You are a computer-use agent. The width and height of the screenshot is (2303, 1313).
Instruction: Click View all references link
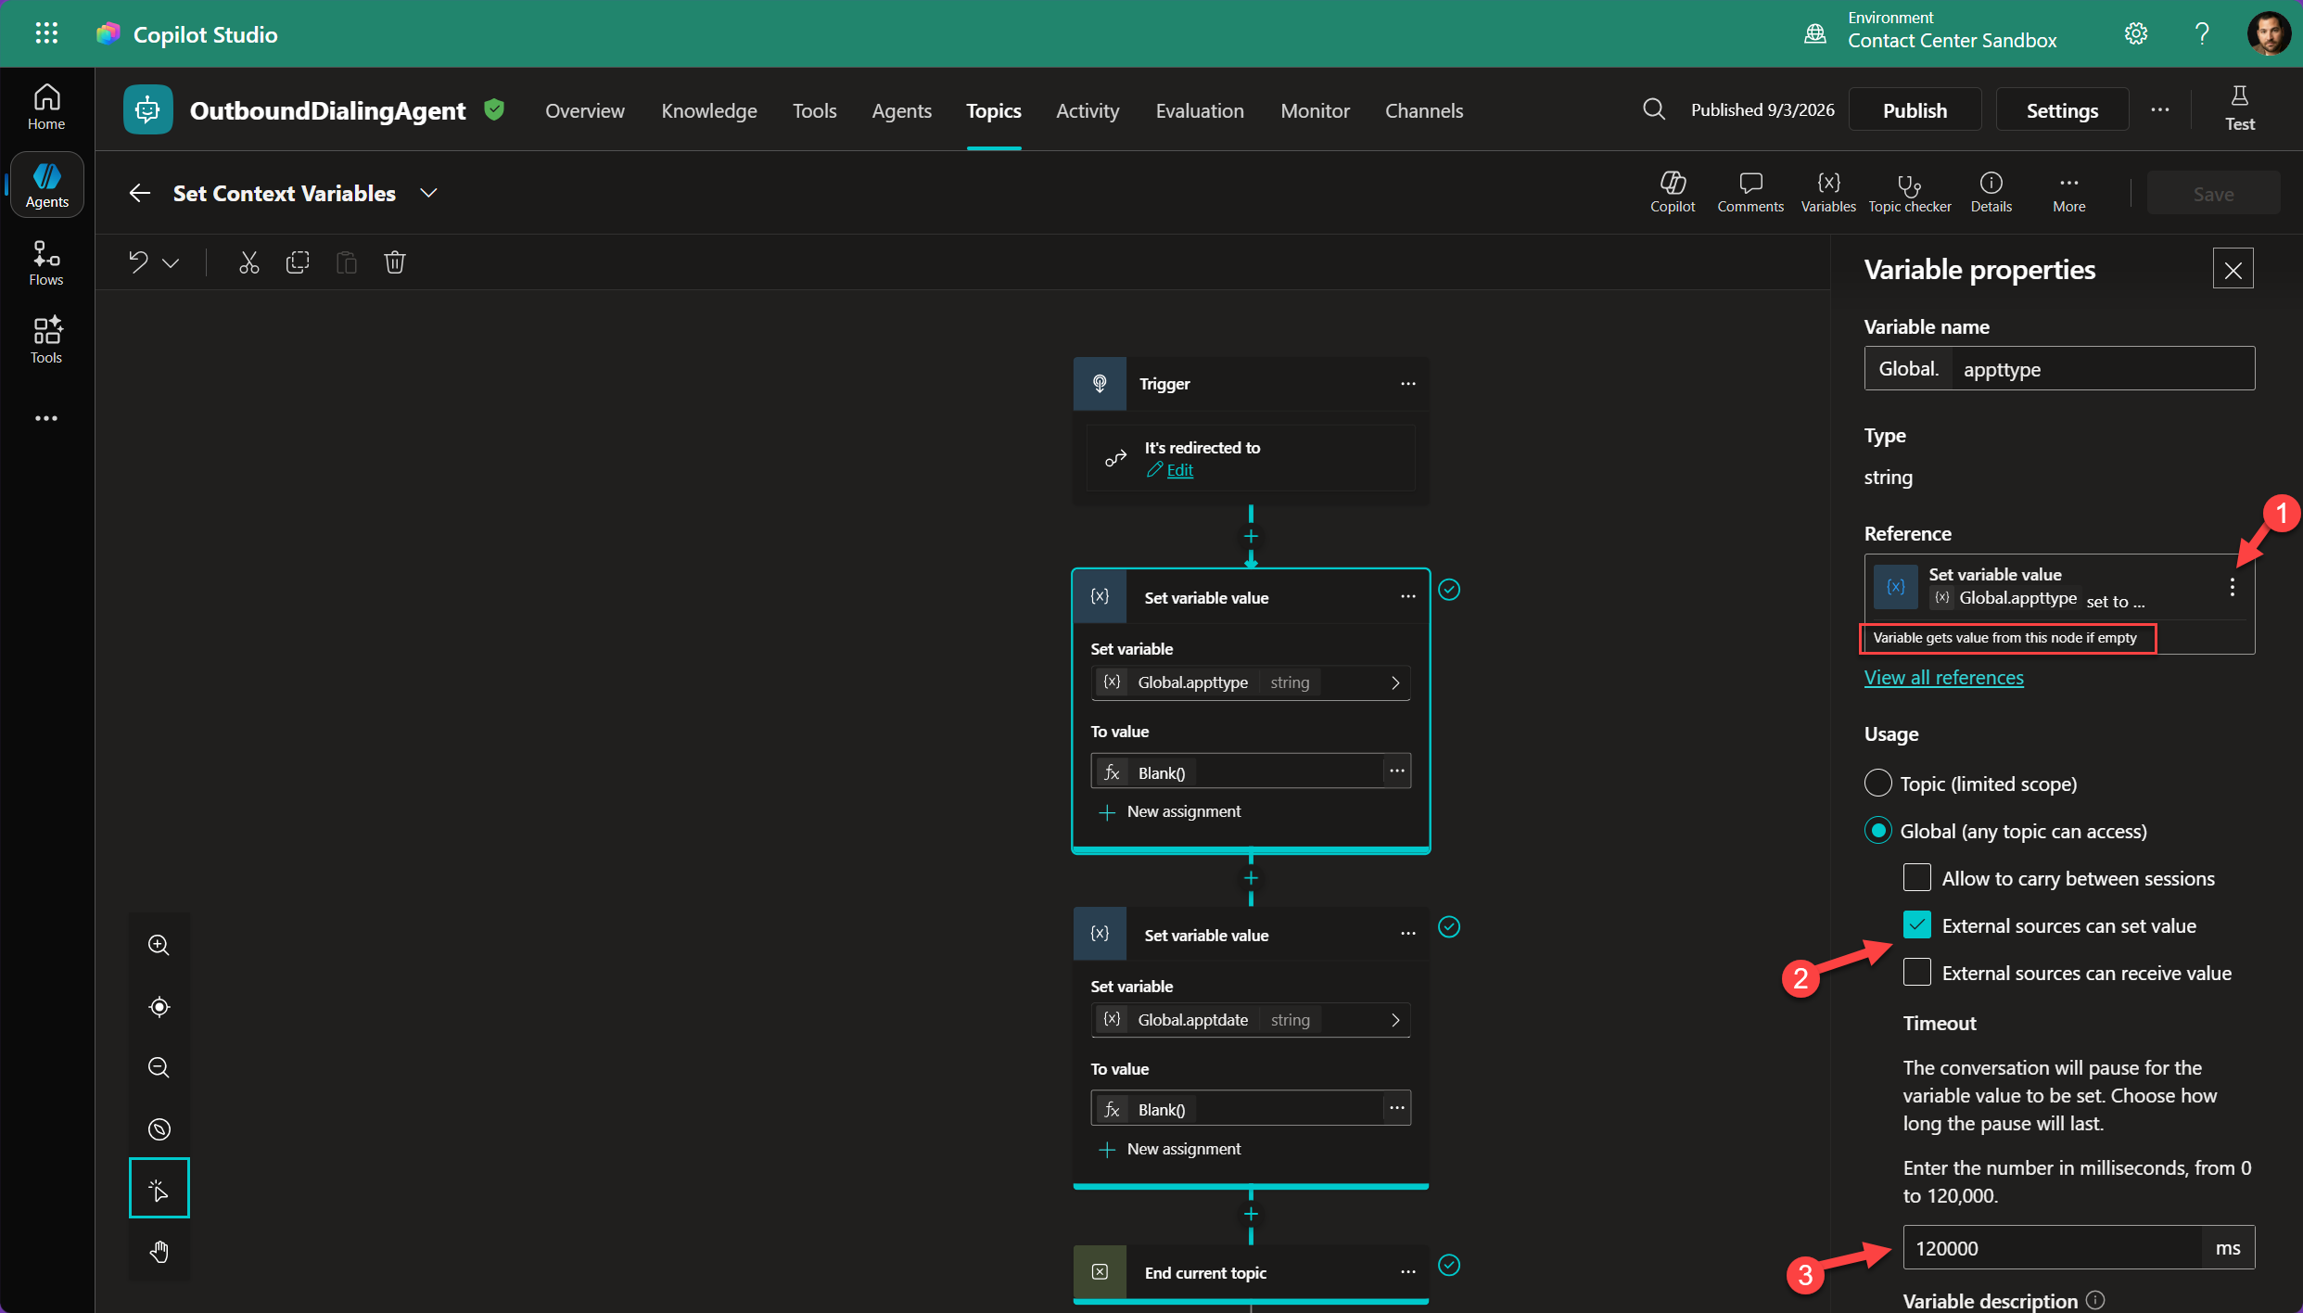(x=1943, y=678)
